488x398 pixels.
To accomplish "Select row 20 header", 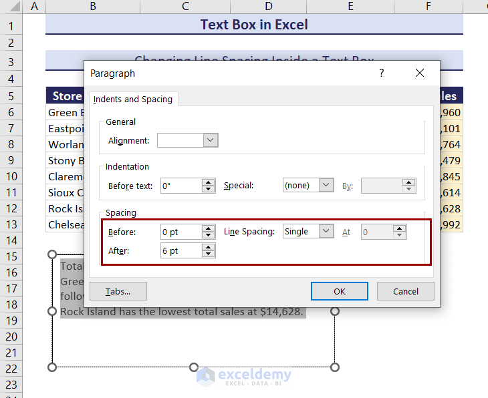I will pyautogui.click(x=11, y=337).
